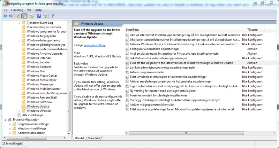Click the tree pane vertical scrollbar thumb
This screenshot has width=279, height=148.
coord(69,111)
